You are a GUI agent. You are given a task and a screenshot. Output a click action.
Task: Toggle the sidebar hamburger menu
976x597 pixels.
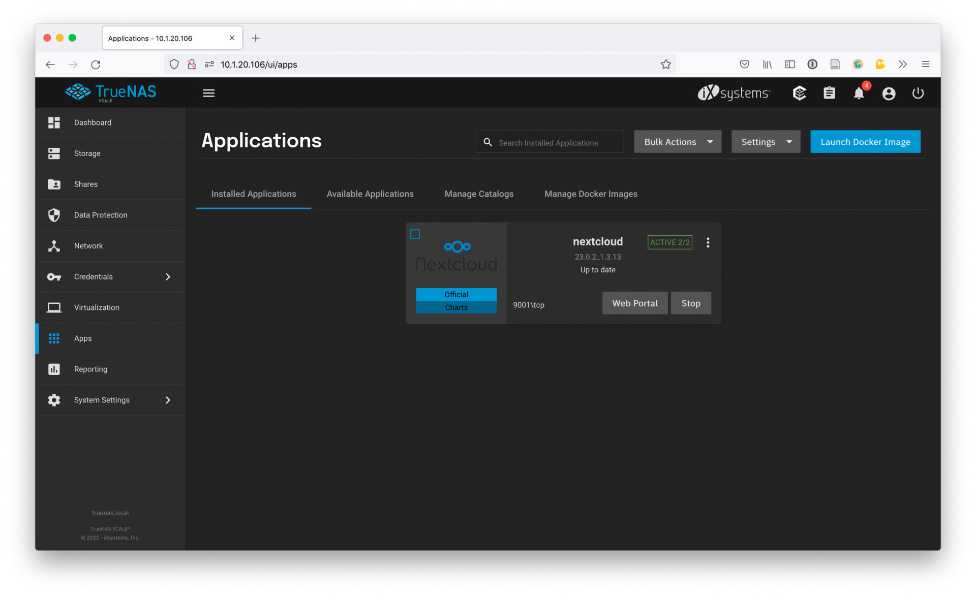coord(208,93)
